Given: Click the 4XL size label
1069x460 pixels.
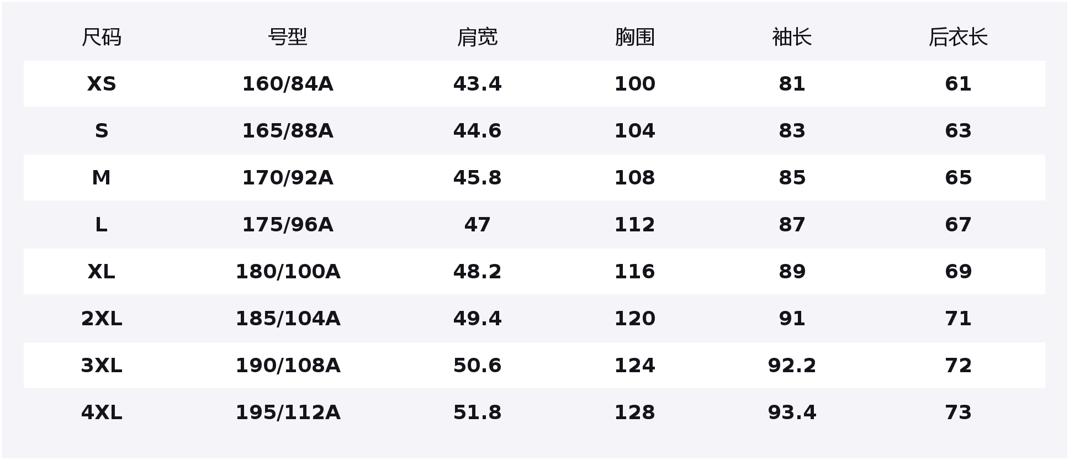Looking at the screenshot, I should click(101, 413).
